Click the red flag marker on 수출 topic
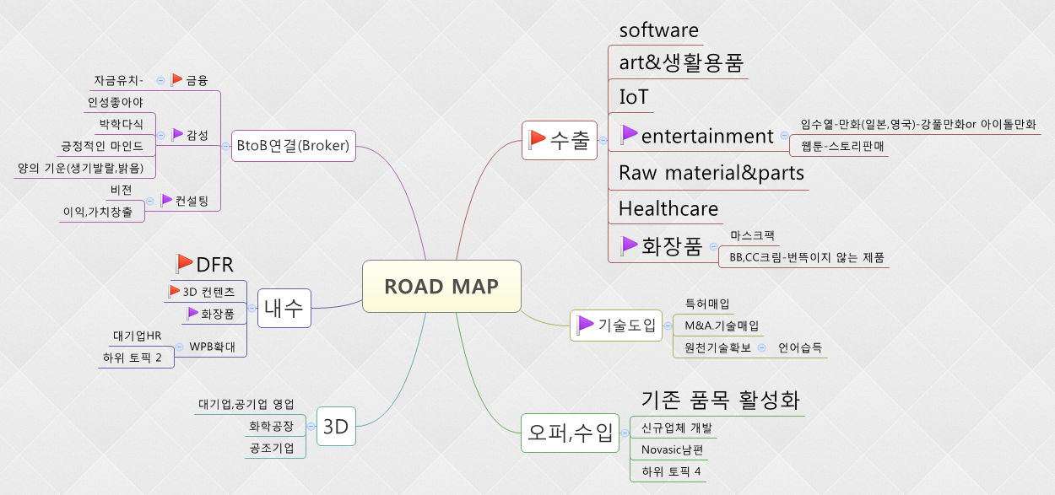 tap(538, 140)
